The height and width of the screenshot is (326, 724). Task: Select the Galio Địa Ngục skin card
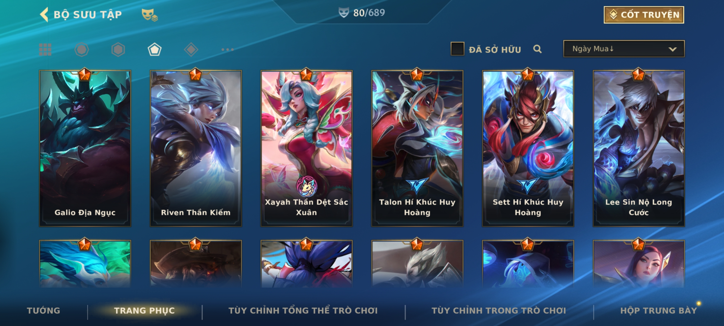click(x=85, y=148)
